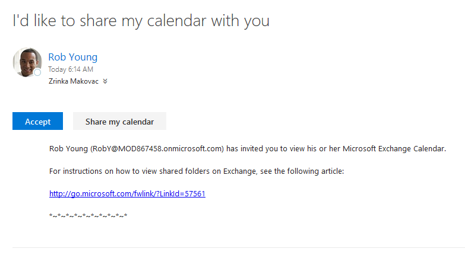Open the Rob Young sender name link
465x261 pixels.
point(72,57)
